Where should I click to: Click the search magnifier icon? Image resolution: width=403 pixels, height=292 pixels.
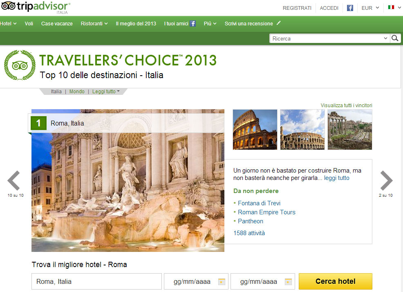click(395, 38)
